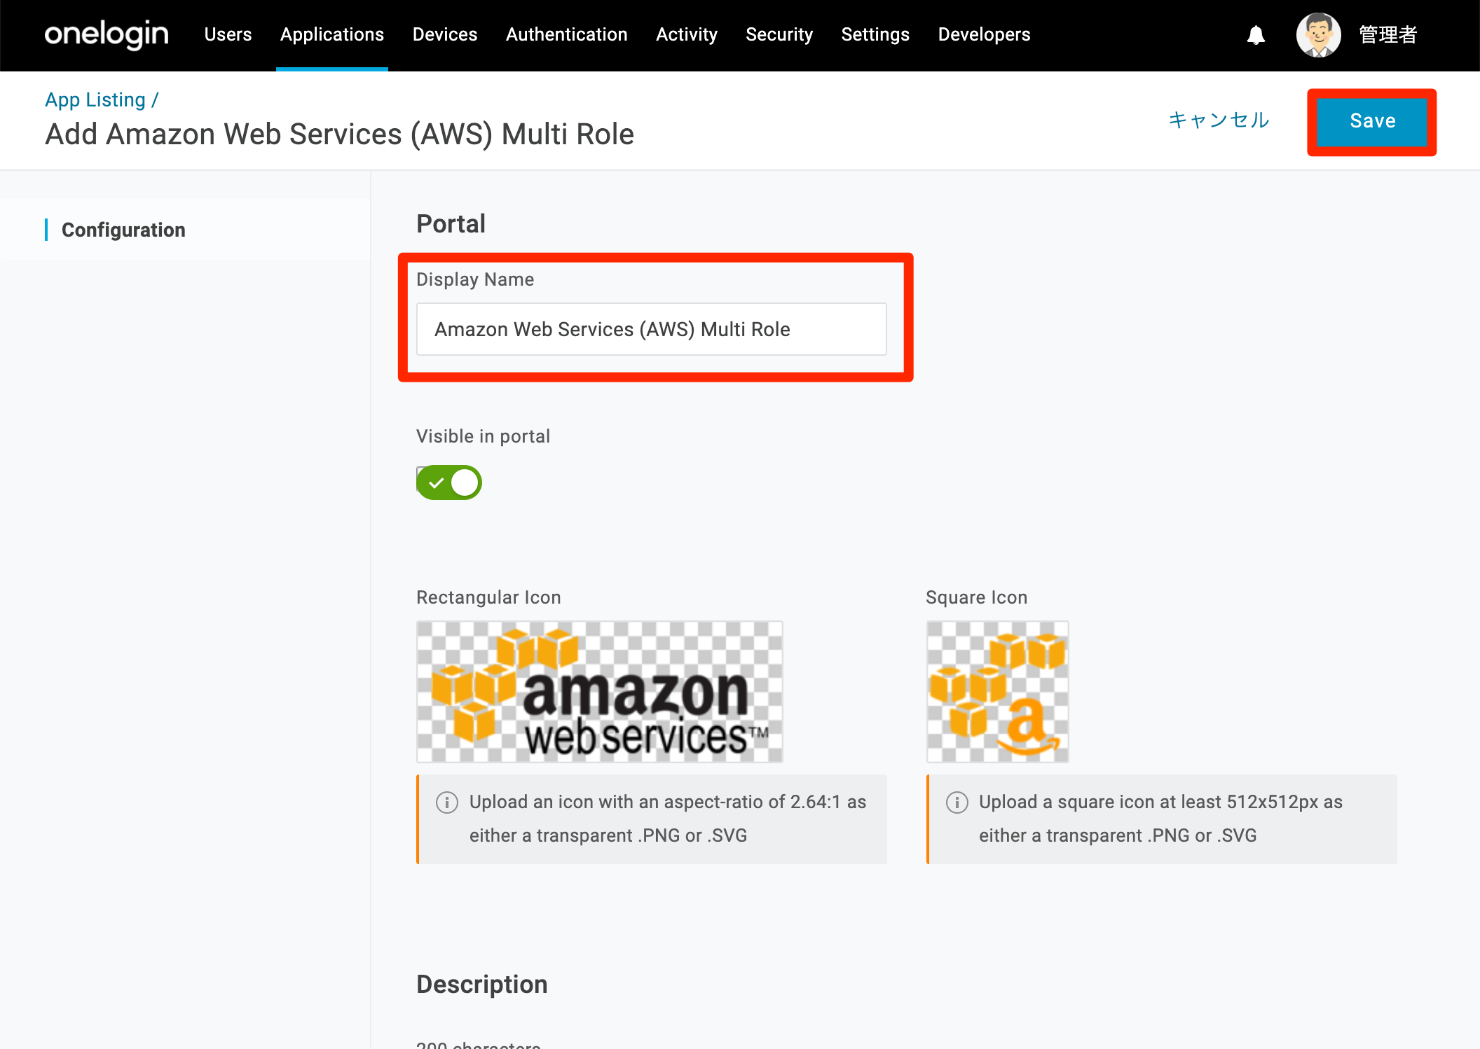This screenshot has height=1049, width=1480.
Task: Open the Security menu
Action: click(x=779, y=34)
